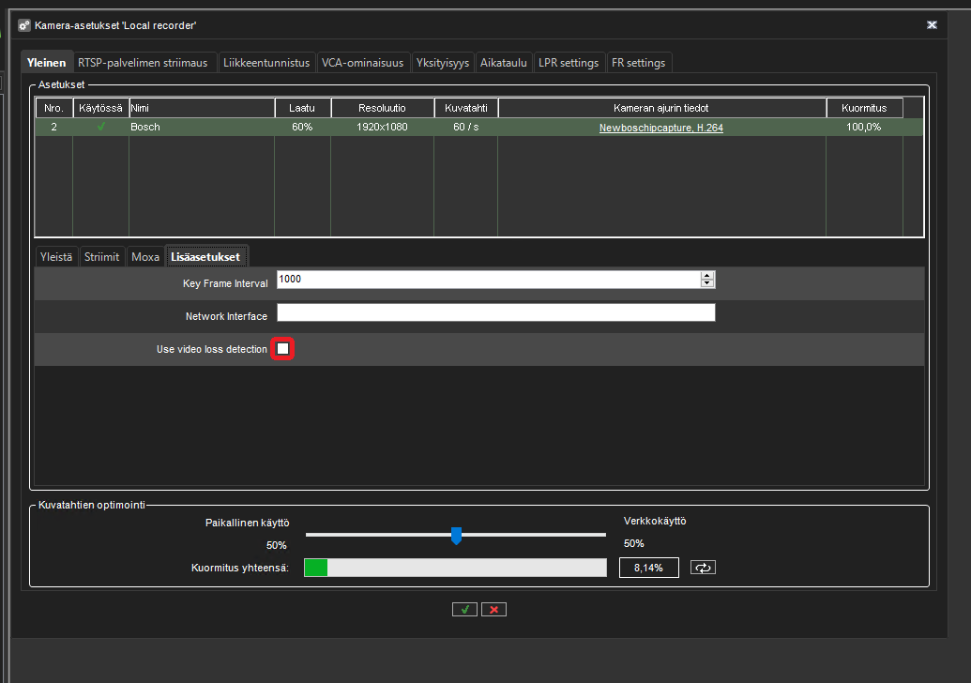
Task: Click the 60 / s frame rate cell
Action: click(465, 127)
